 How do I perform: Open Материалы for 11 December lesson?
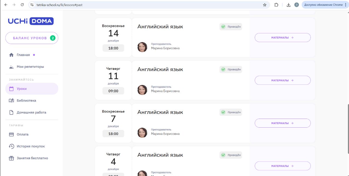coord(283,80)
